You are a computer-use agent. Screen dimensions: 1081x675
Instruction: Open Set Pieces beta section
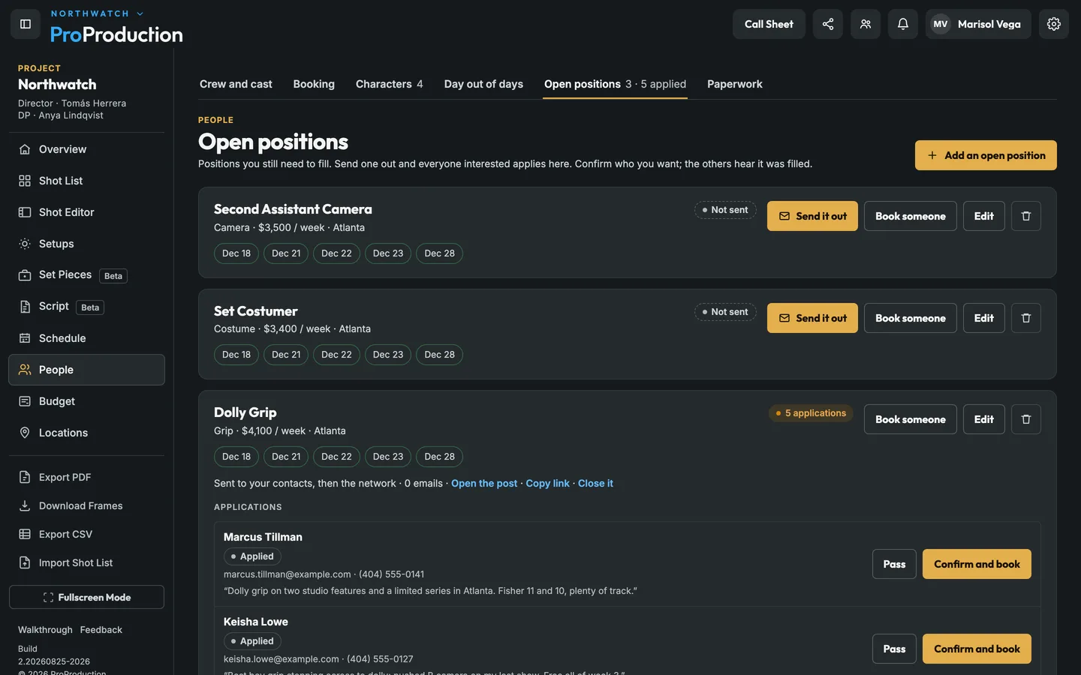coord(86,275)
